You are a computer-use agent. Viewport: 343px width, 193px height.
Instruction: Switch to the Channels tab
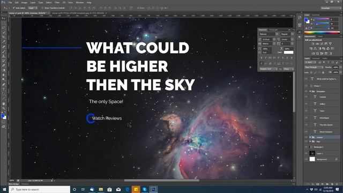click(x=316, y=58)
